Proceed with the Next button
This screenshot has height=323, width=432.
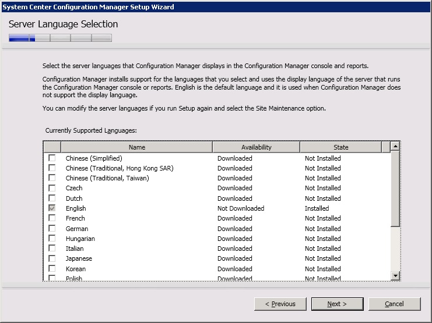337,304
